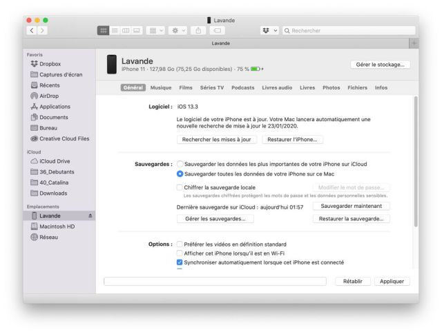Screen dimensions: 442x334
Task: Enable Préférer les vidéos en définition standard
Action: click(x=180, y=244)
